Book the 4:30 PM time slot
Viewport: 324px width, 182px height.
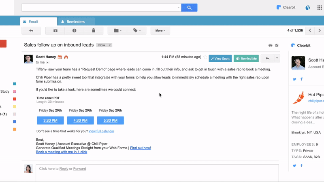(x=80, y=121)
